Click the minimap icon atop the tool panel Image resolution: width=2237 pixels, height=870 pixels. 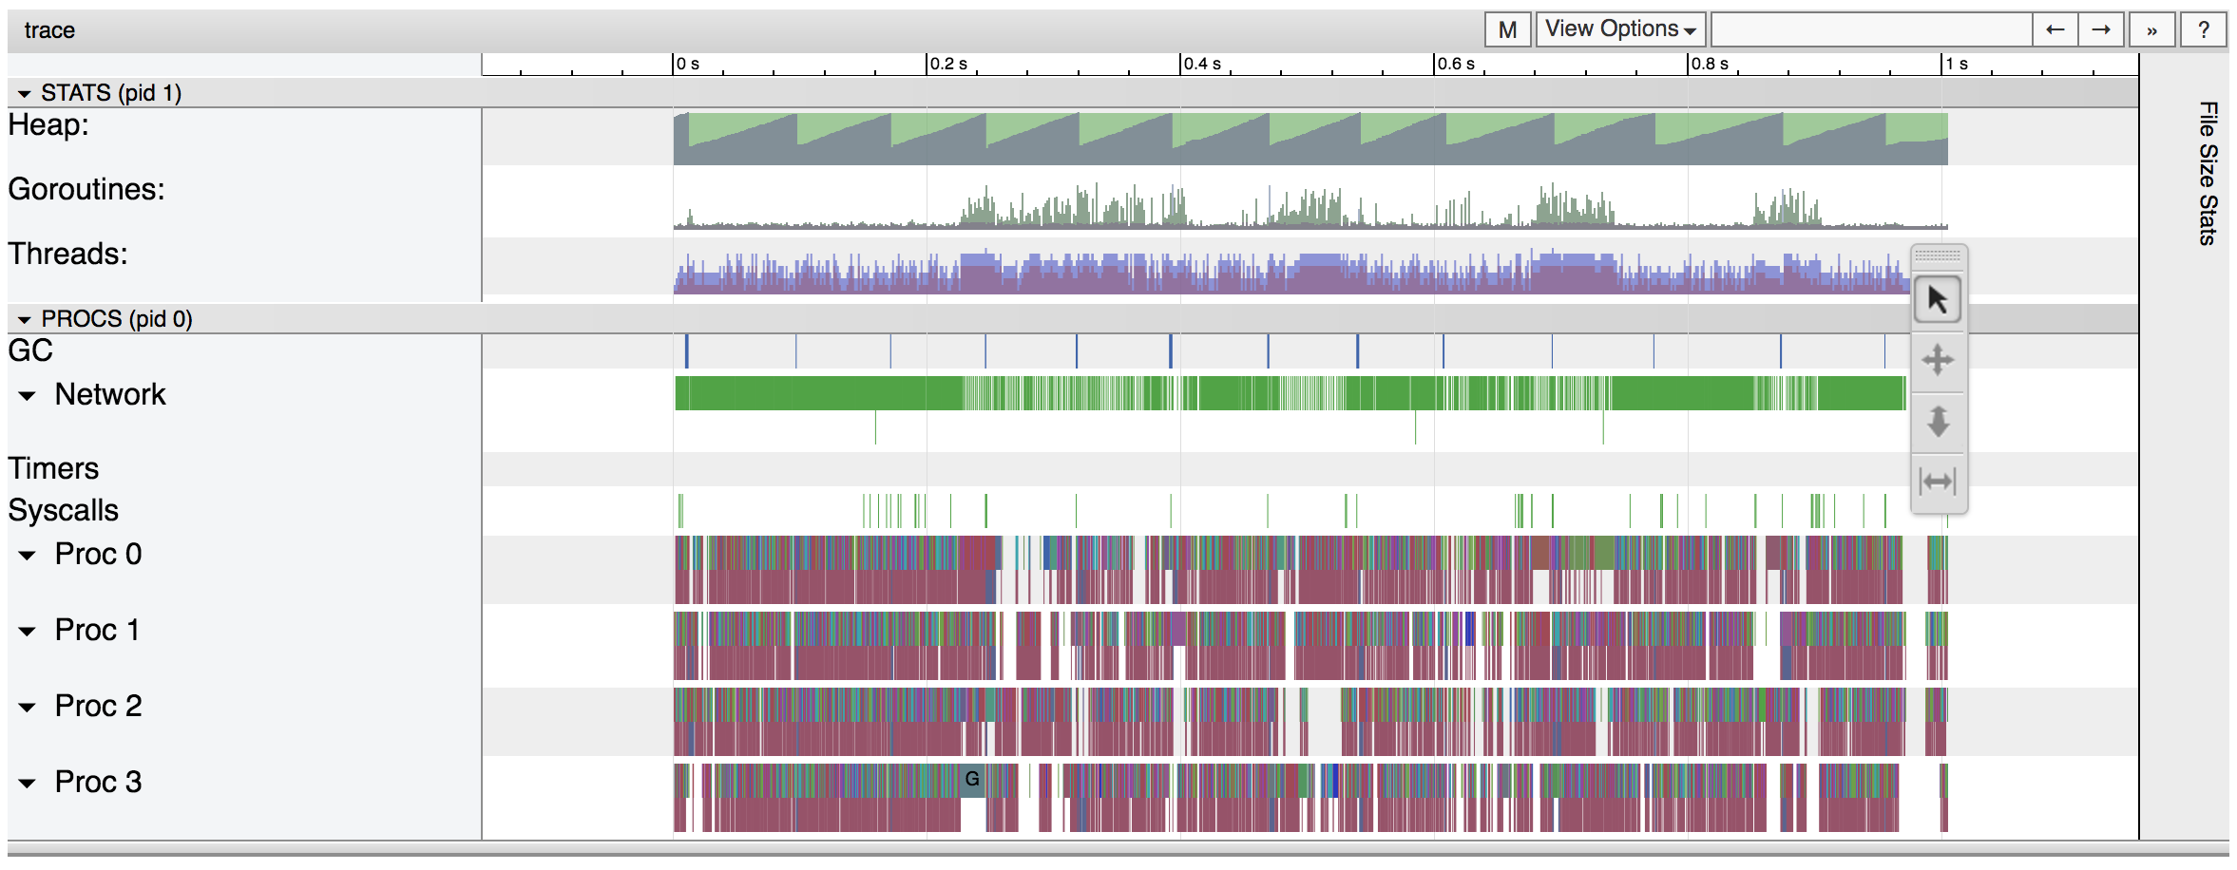tap(1939, 255)
